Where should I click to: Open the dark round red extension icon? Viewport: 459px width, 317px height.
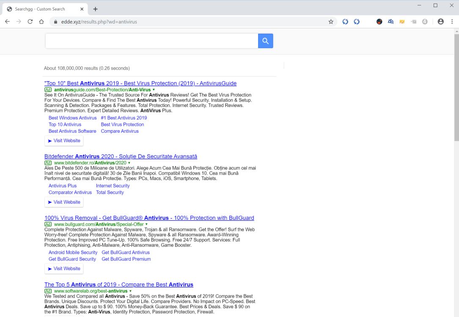pyautogui.click(x=379, y=22)
